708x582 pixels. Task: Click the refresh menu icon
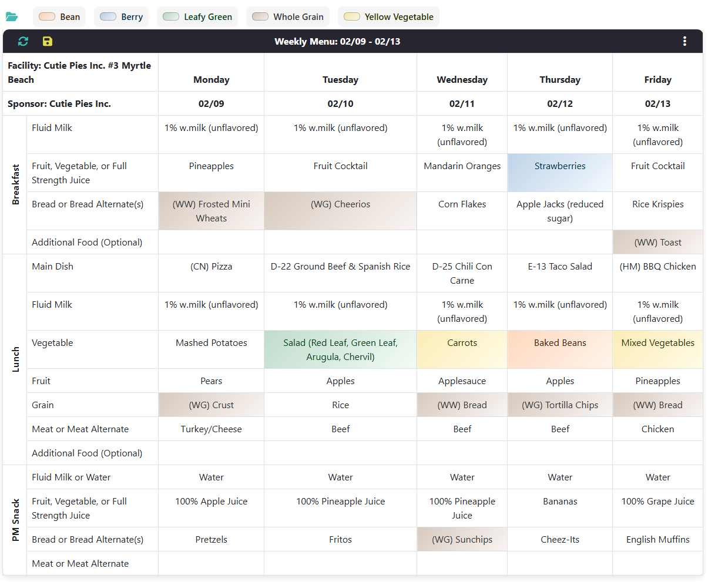point(23,41)
